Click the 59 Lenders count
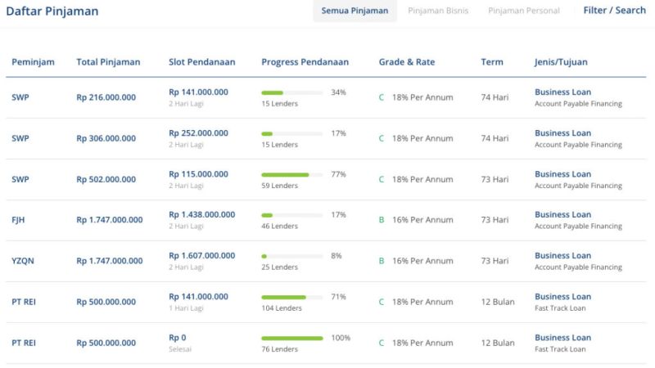655x368 pixels. [x=279, y=186]
